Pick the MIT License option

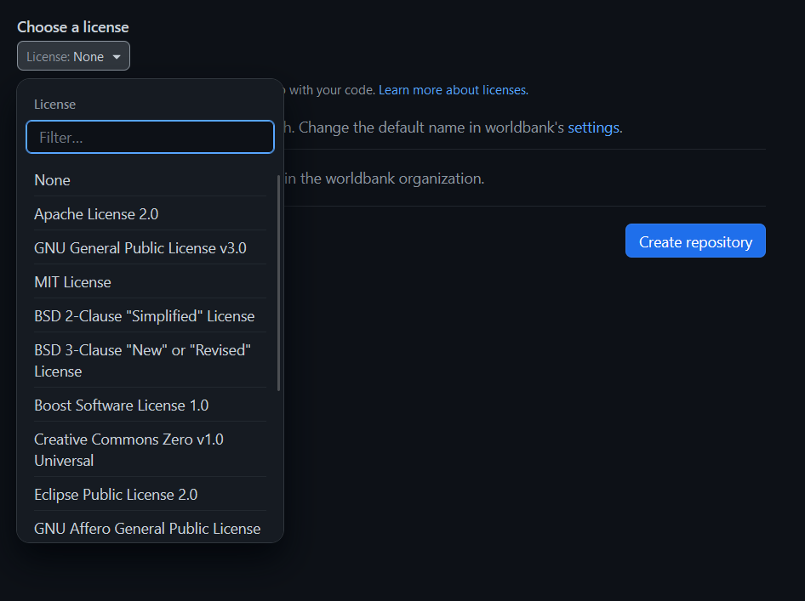[x=72, y=281]
